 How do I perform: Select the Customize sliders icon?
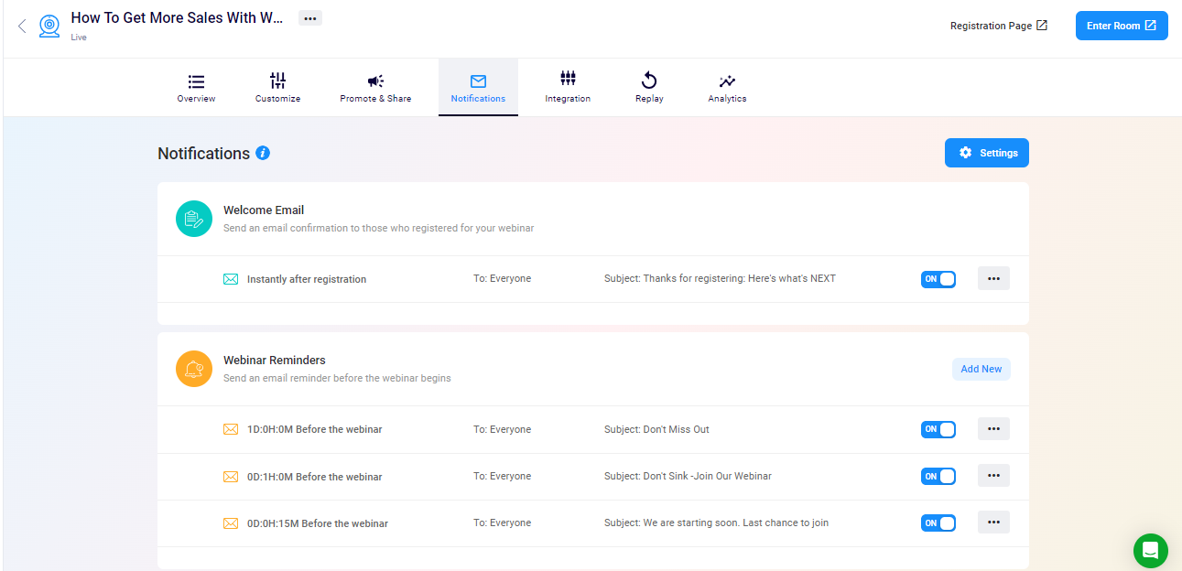click(277, 79)
